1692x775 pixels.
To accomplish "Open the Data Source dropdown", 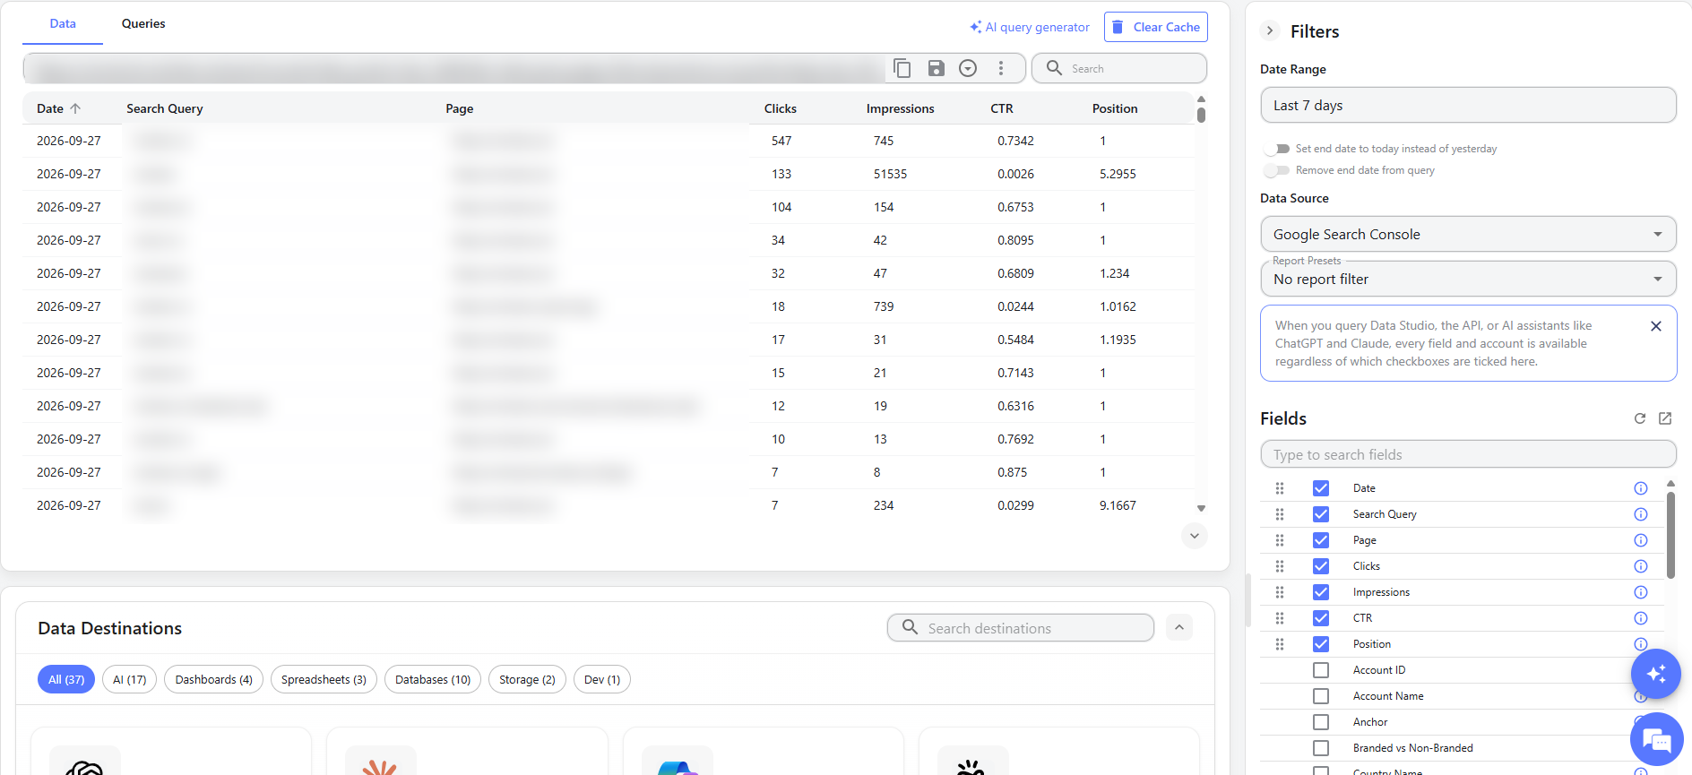I will (1468, 234).
